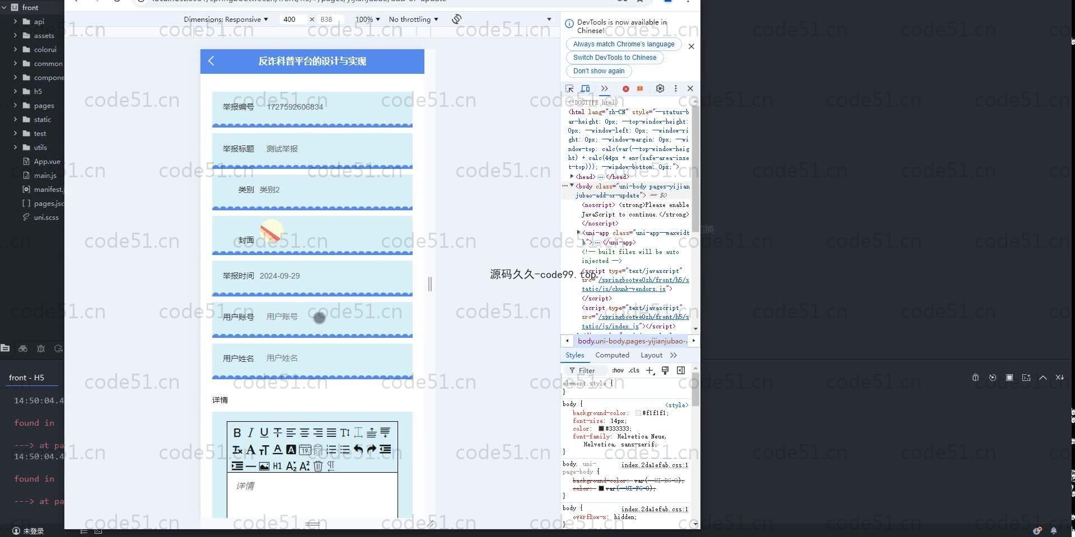Open the Dimensions Responsive dropdown

(226, 19)
